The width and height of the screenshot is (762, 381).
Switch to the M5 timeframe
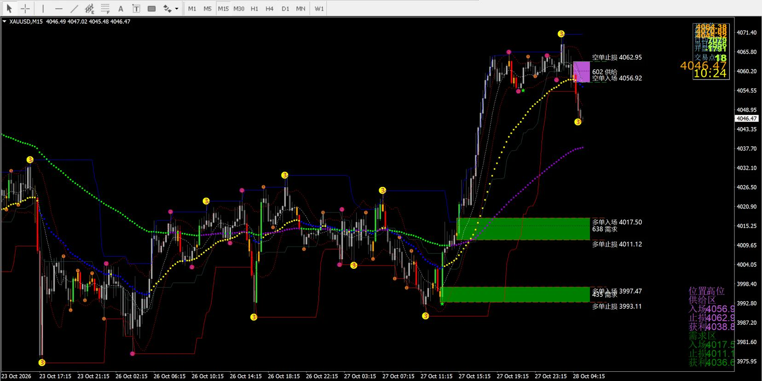click(208, 8)
